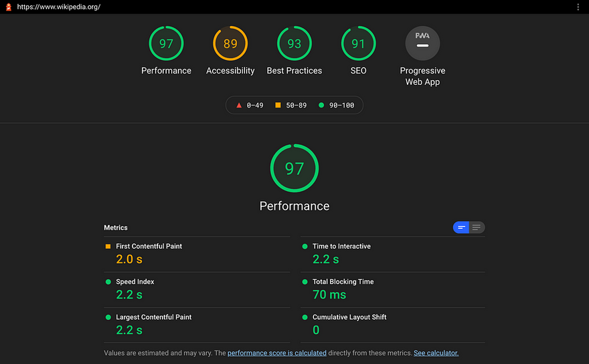
Task: Switch metrics to the compact summary view
Action: (x=461, y=227)
